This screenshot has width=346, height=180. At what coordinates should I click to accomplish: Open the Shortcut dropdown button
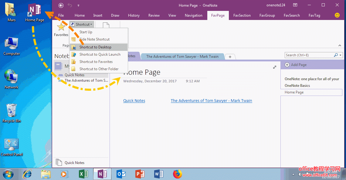82,25
